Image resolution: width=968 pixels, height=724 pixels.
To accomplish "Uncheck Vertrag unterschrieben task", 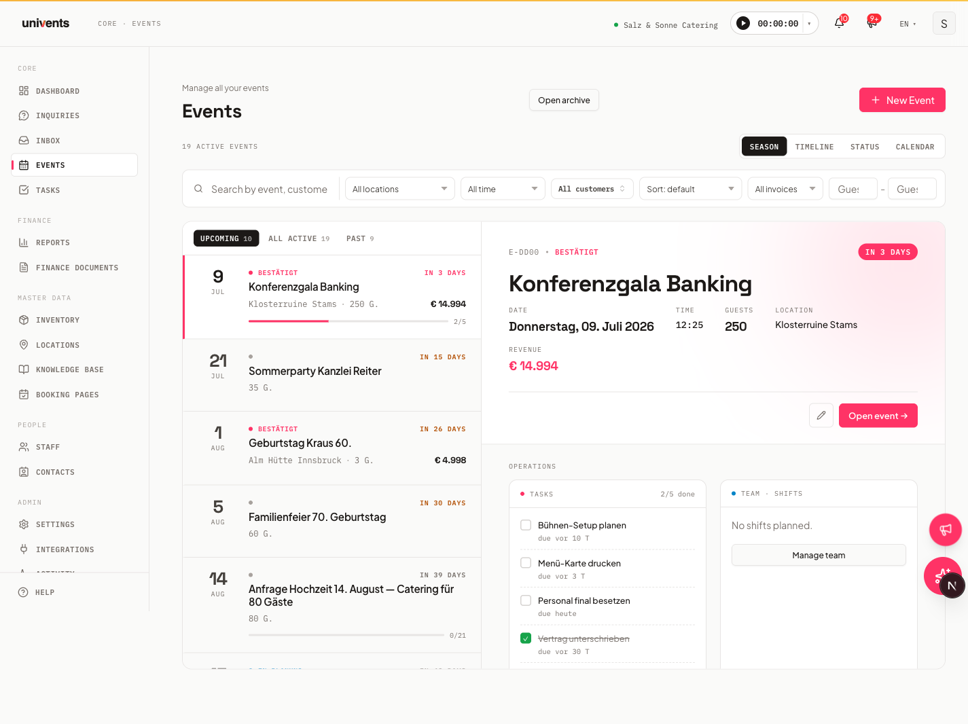I will 526,638.
